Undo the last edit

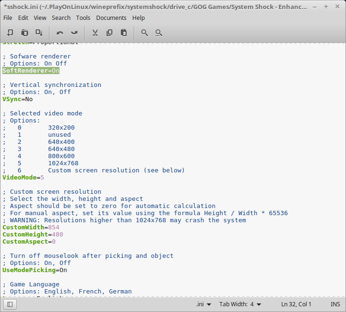coord(60,33)
